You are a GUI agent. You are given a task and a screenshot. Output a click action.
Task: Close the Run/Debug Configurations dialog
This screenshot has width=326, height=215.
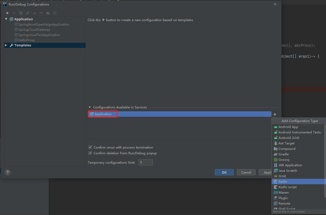tap(275, 4)
